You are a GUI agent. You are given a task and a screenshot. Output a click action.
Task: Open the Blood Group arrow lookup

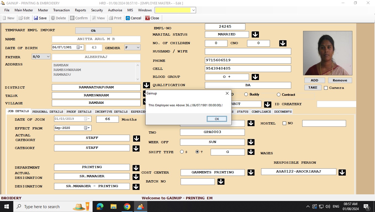point(255,77)
